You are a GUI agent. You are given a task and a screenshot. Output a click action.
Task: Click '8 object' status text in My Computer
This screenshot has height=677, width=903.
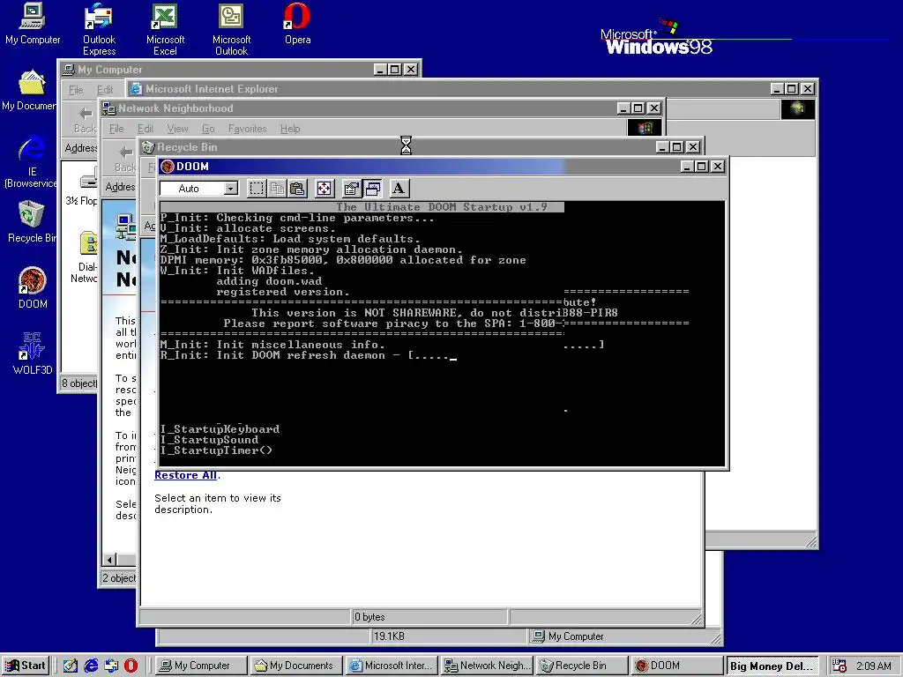[79, 383]
